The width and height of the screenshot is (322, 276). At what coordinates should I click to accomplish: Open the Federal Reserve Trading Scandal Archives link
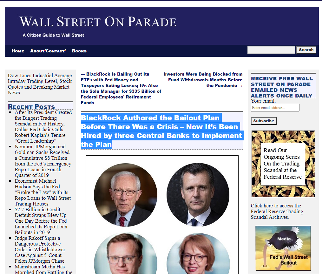tap(277, 212)
